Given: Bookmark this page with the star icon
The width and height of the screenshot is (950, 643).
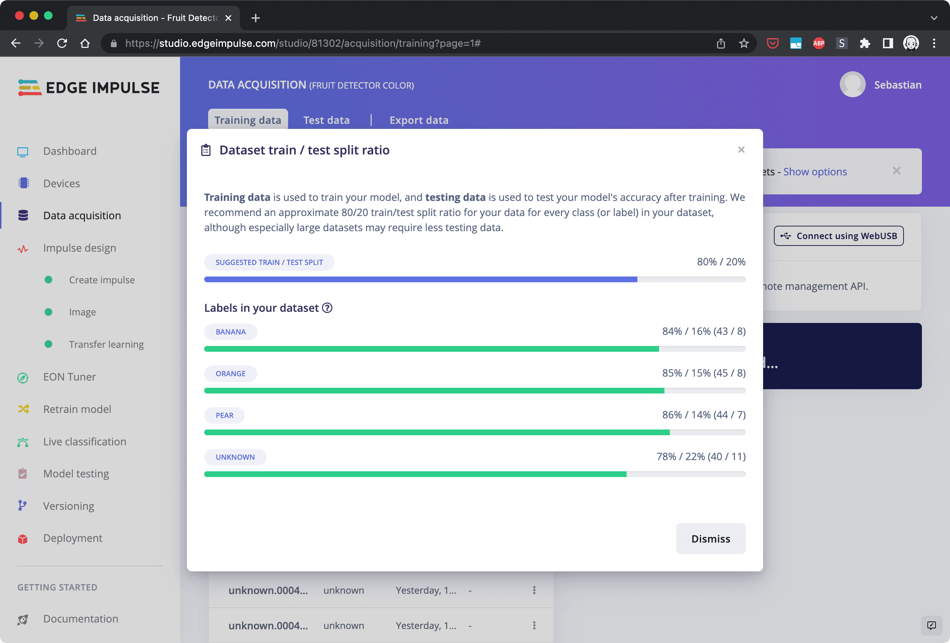Looking at the screenshot, I should pos(744,43).
